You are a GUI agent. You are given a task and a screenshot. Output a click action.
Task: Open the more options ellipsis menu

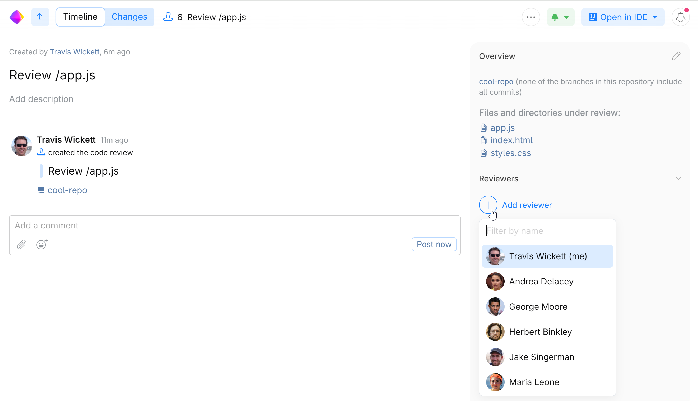click(x=531, y=17)
